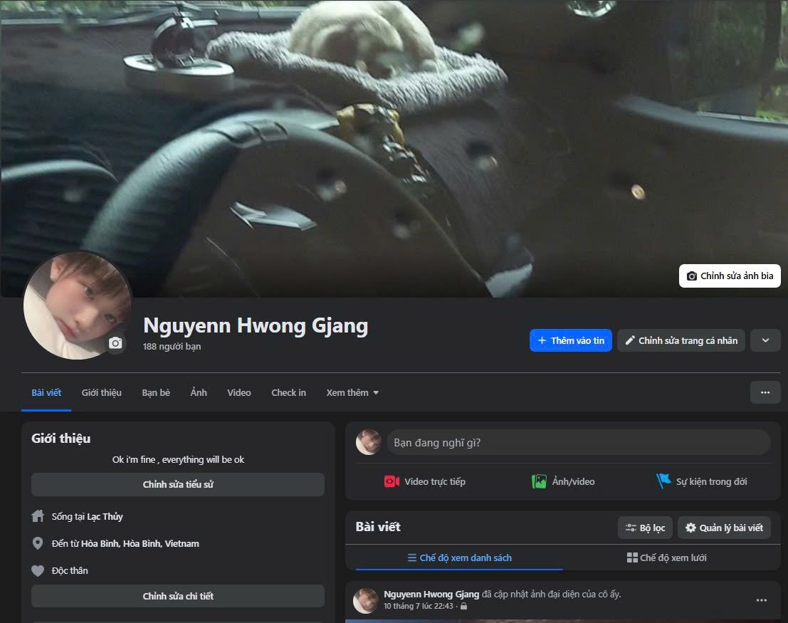Screen dimensions: 788x623
Task: Click the small avatar beside the post composer
Action: click(x=369, y=442)
